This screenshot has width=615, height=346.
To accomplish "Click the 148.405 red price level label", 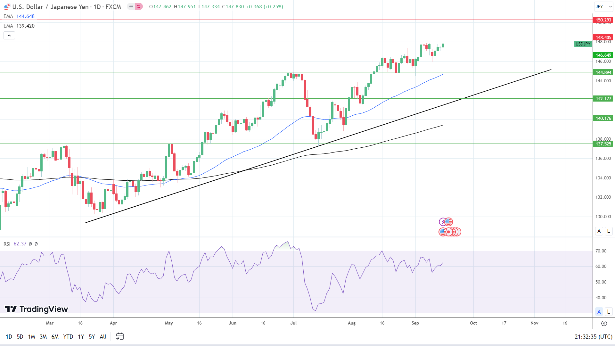I will tap(603, 37).
